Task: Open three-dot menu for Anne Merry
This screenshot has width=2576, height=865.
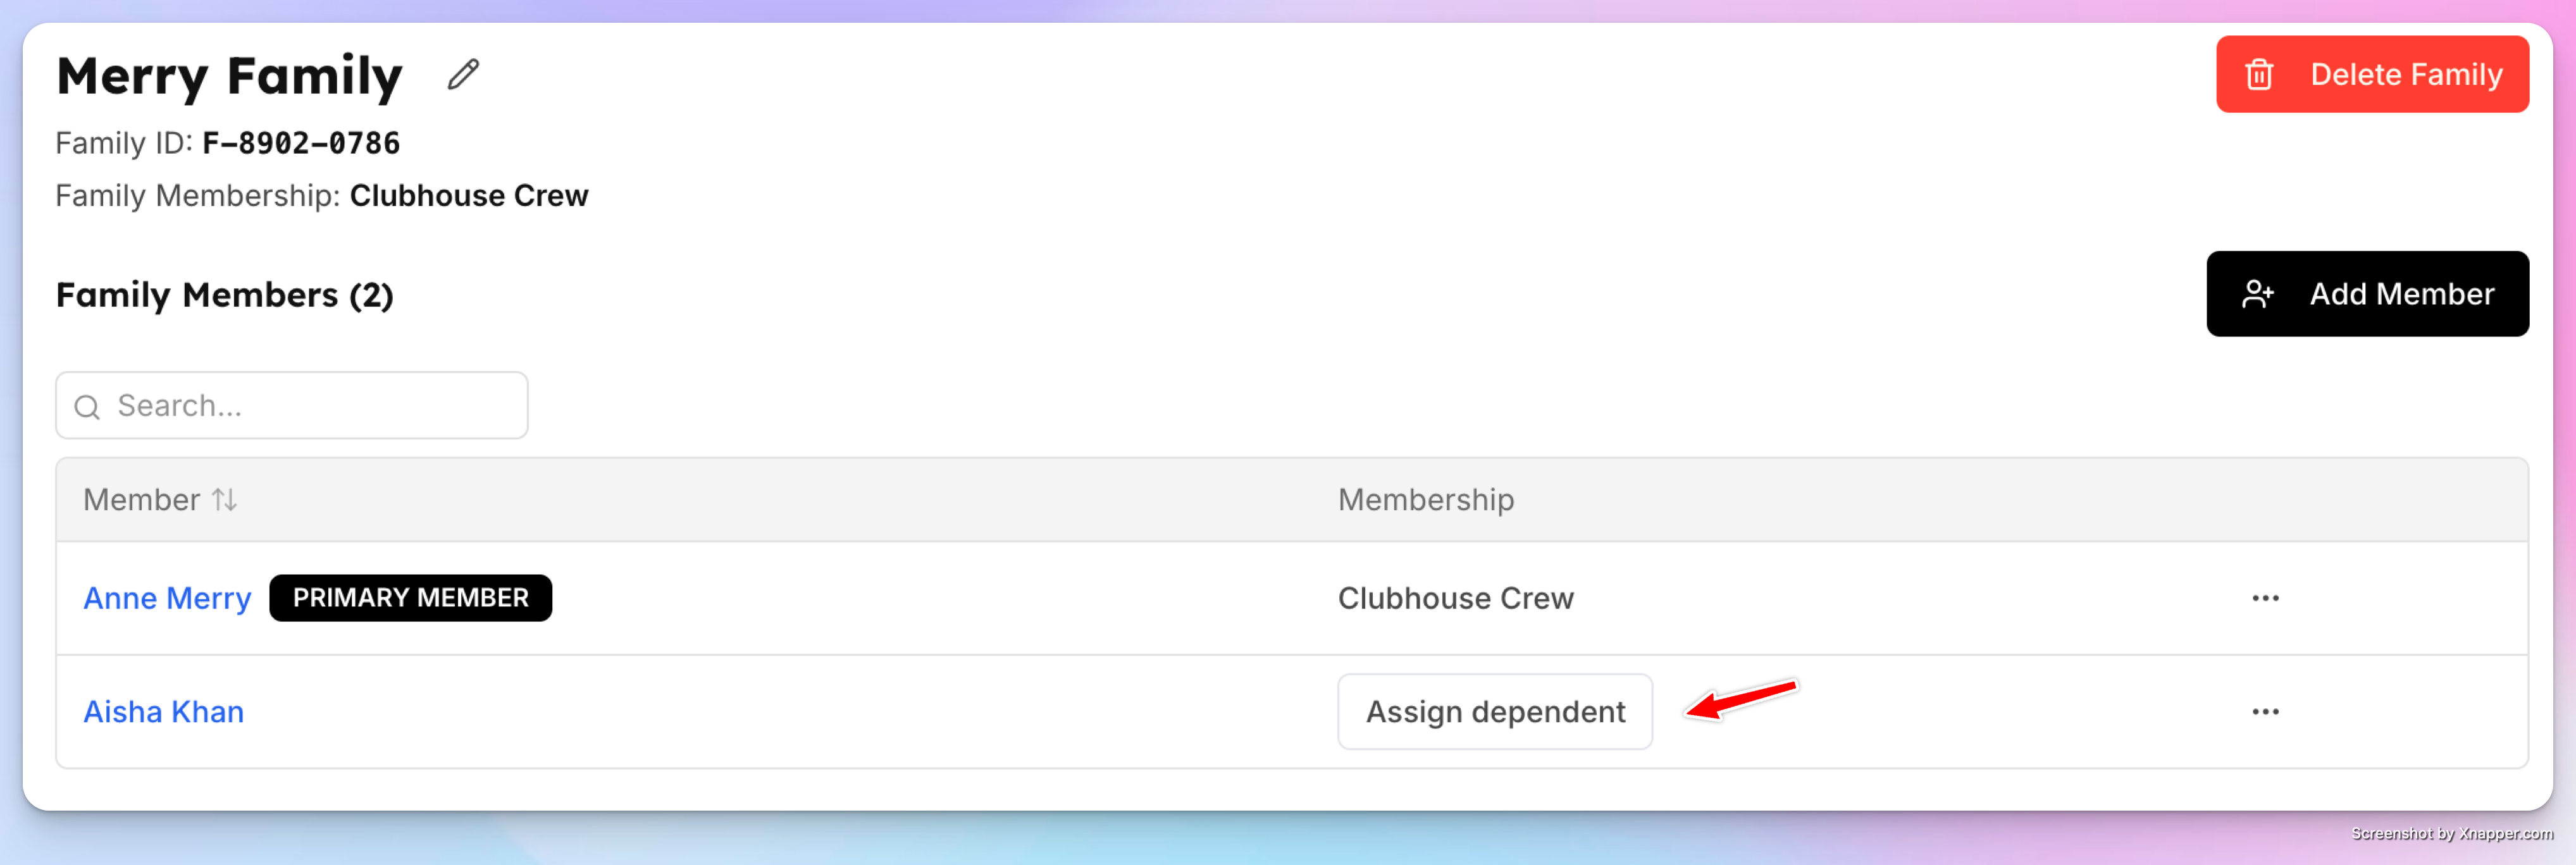Action: pos(2265,598)
